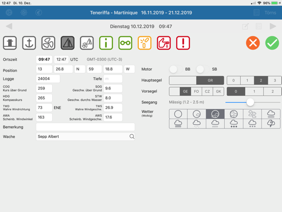Select the heavy rain weather icon
282x212 pixels.
(x=233, y=124)
